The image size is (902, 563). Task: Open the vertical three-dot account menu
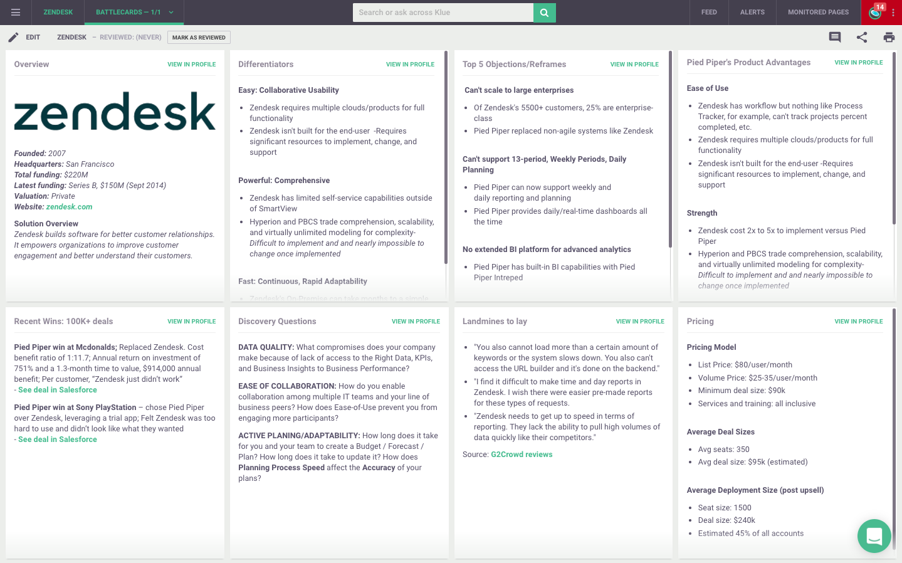tap(893, 13)
